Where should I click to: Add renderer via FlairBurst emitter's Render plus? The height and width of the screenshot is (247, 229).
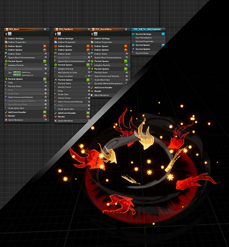88,117
